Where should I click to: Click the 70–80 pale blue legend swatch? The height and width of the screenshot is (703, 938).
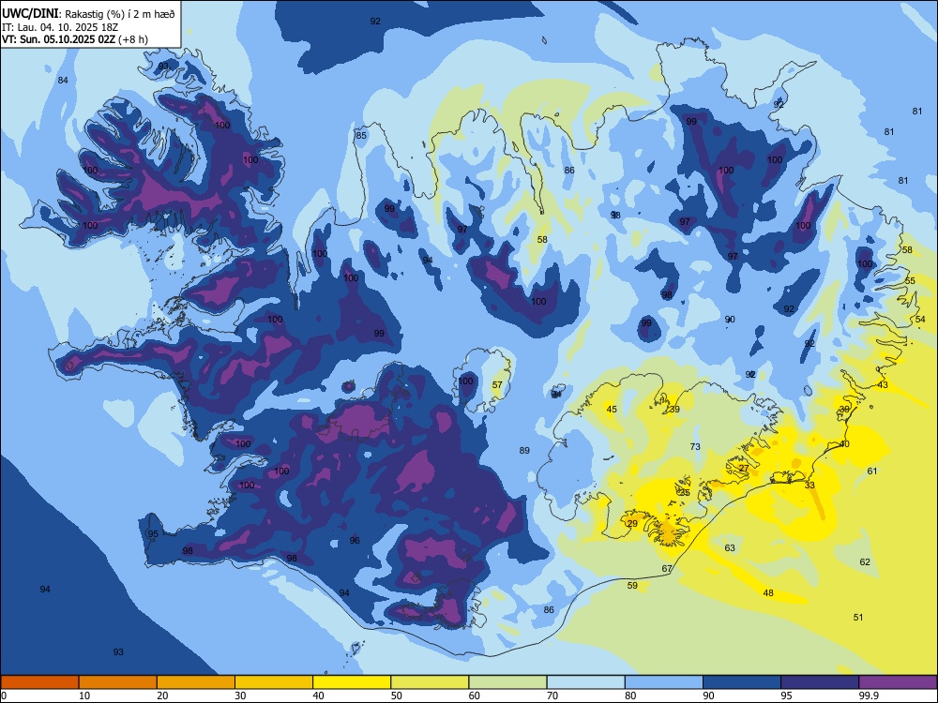[x=585, y=682]
